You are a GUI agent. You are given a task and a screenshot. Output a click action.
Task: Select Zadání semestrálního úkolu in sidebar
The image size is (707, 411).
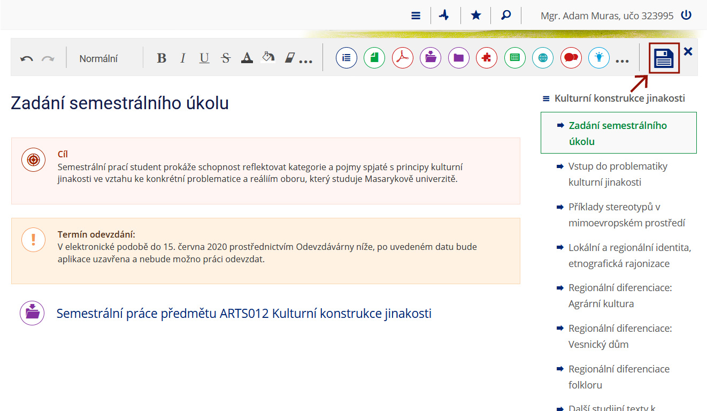[x=619, y=133]
